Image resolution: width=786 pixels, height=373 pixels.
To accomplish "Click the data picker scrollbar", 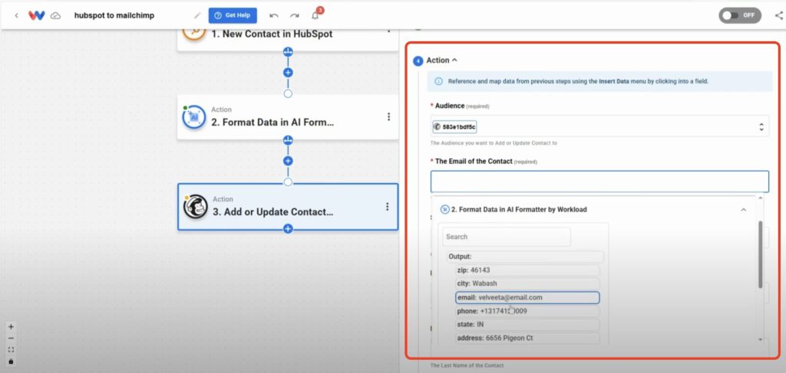I will click(x=761, y=255).
